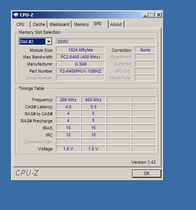Click the DDR2 memory type field

pyautogui.click(x=106, y=42)
